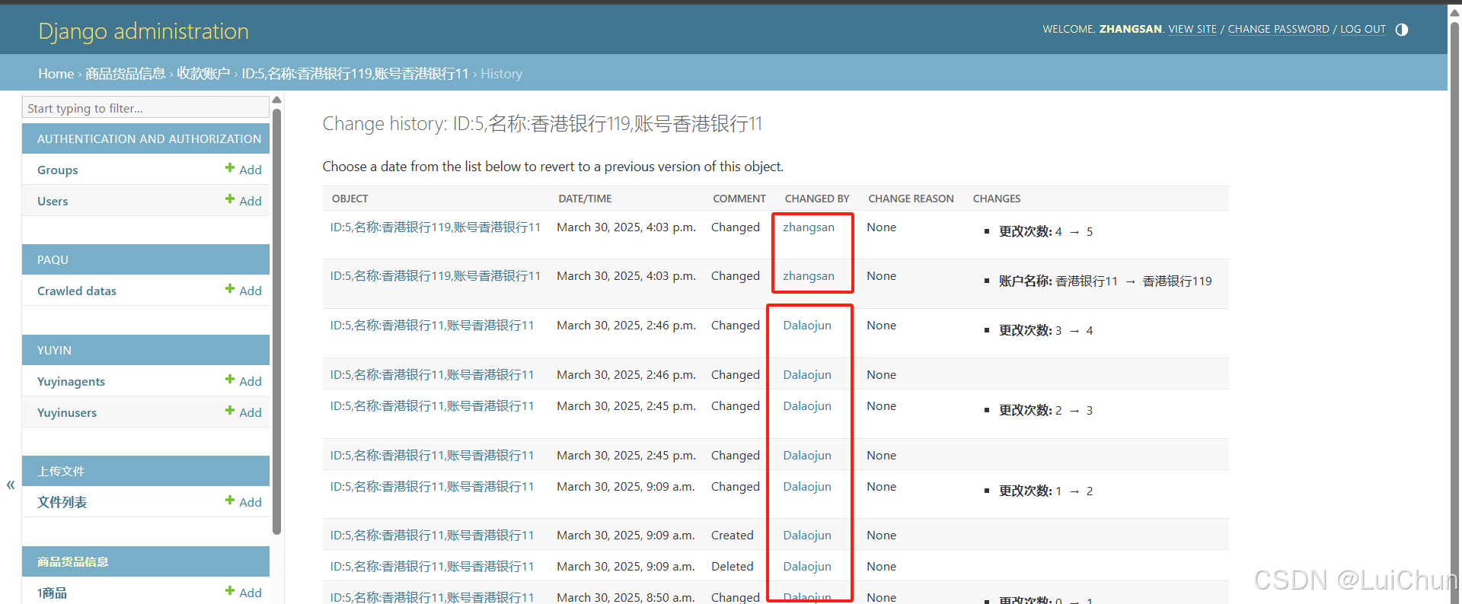The height and width of the screenshot is (604, 1462).
Task: Click the plus Add icon for 文件列表
Action: 230,501
